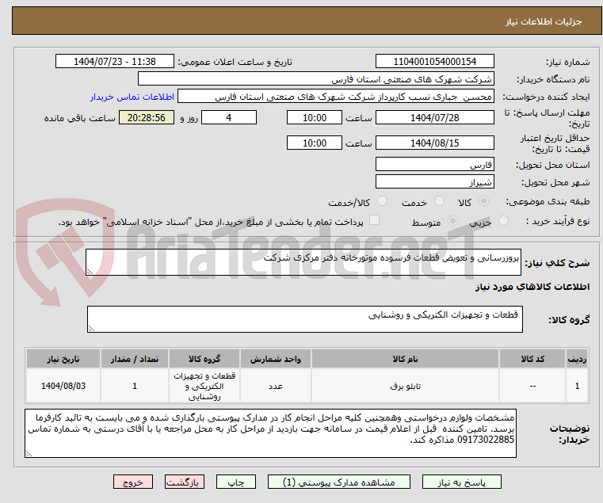Image resolution: width=603 pixels, height=503 pixels.
Task: Click the پاسخ به نیاز button
Action: pyautogui.click(x=461, y=482)
